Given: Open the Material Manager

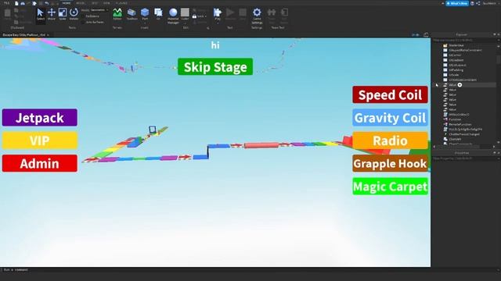Looking at the screenshot, I should click(x=173, y=16).
